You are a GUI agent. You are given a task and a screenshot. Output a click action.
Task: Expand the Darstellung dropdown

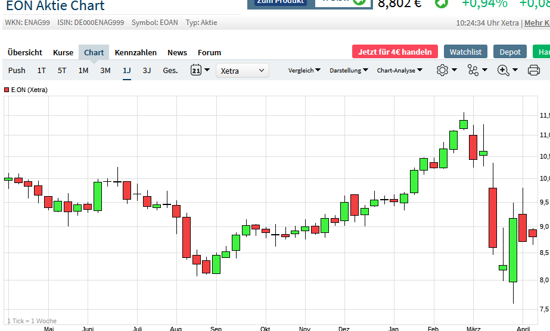coord(349,70)
